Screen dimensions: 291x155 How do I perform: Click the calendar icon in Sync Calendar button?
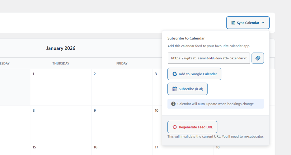pos(233,23)
